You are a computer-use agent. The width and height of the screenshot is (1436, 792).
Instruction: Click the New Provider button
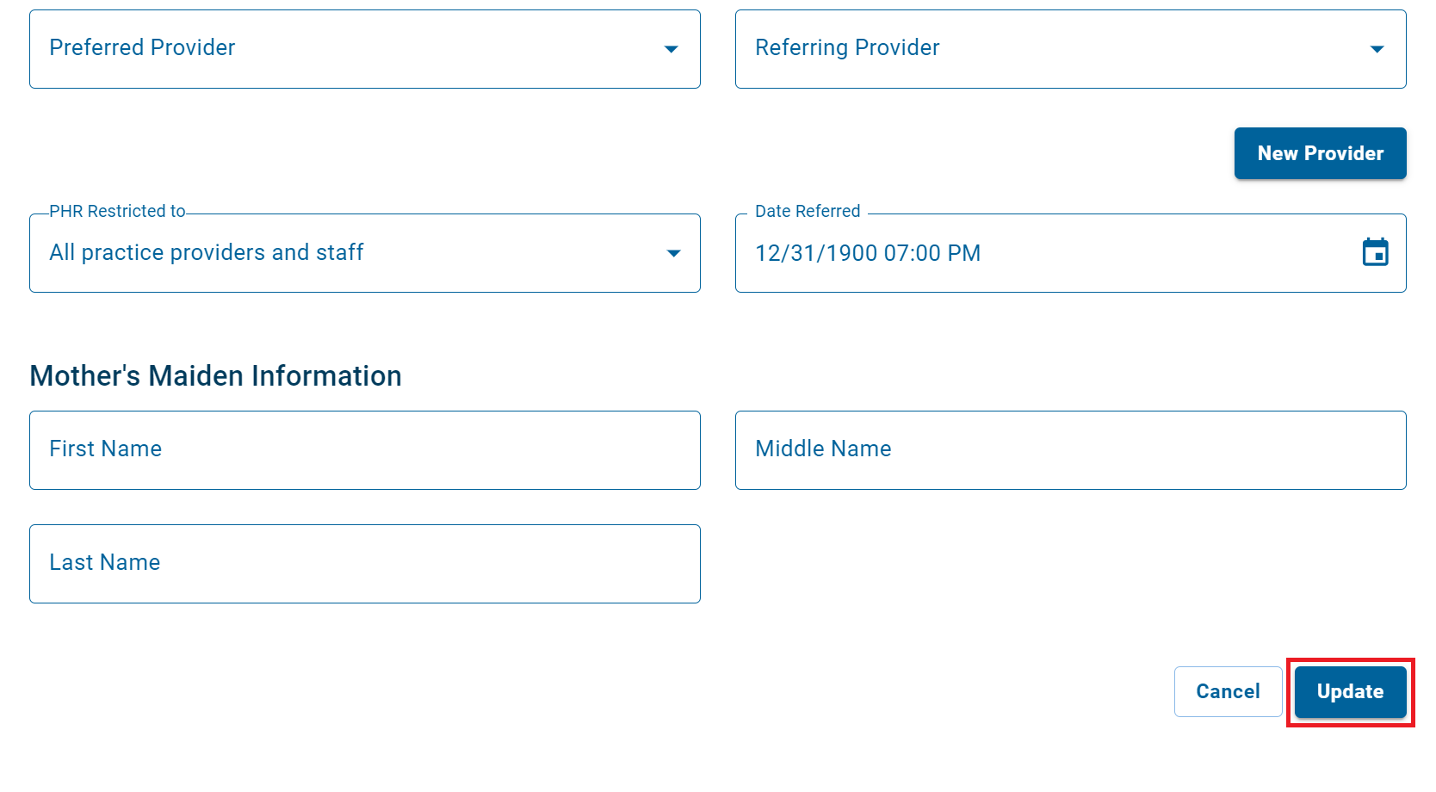(x=1320, y=153)
